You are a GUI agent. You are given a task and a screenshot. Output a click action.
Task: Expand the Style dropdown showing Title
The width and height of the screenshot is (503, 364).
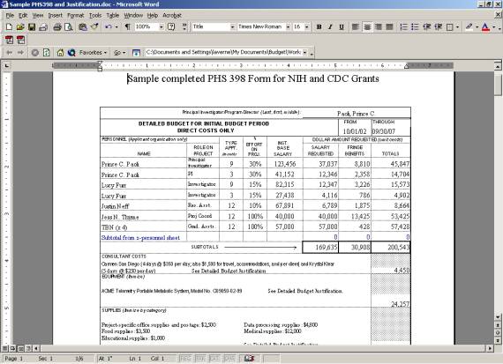coord(214,27)
